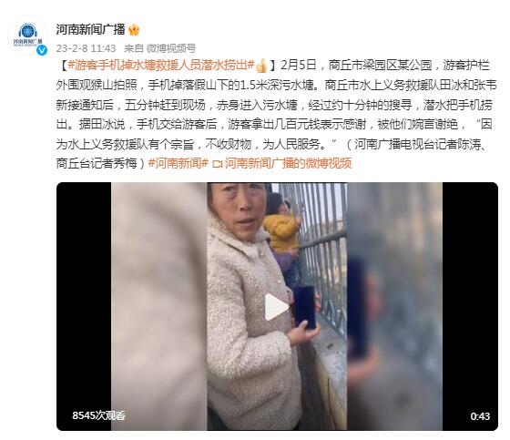The width and height of the screenshot is (510, 440).
Task: Click the 8545次观看 view count
Action: tap(98, 415)
